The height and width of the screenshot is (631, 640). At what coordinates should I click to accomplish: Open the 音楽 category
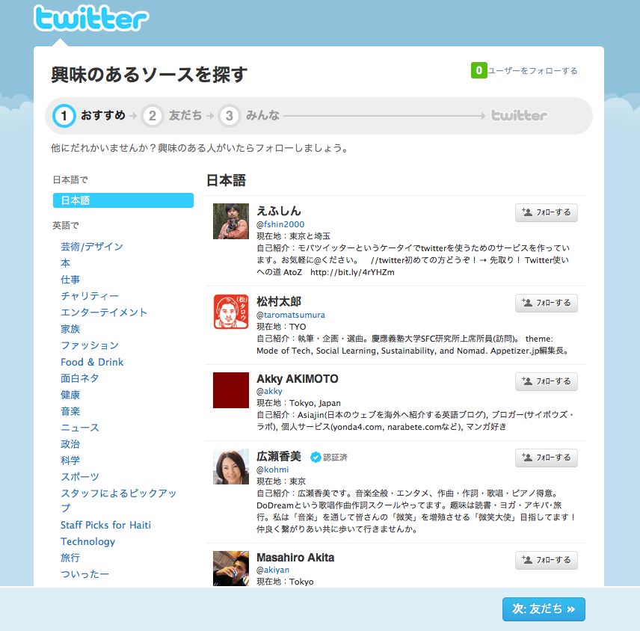point(70,411)
